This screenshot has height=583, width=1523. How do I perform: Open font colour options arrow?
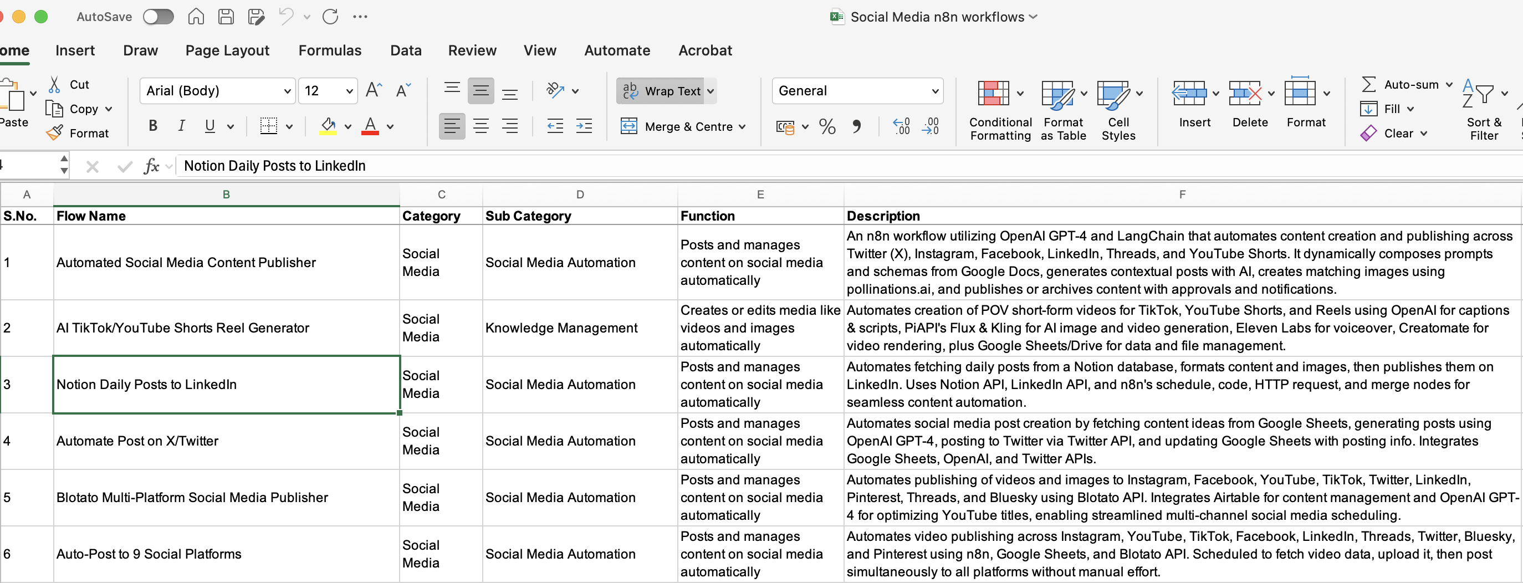pyautogui.click(x=390, y=126)
